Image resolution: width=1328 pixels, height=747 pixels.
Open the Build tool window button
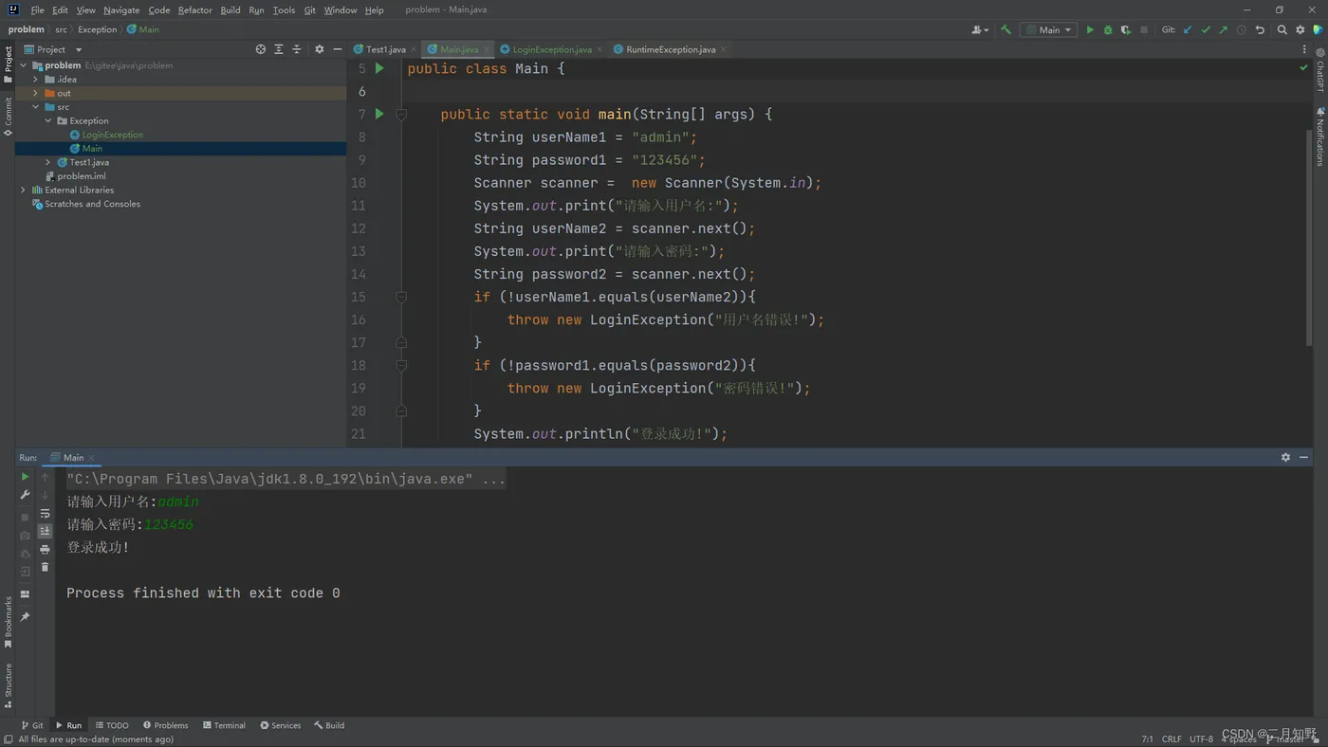[329, 725]
